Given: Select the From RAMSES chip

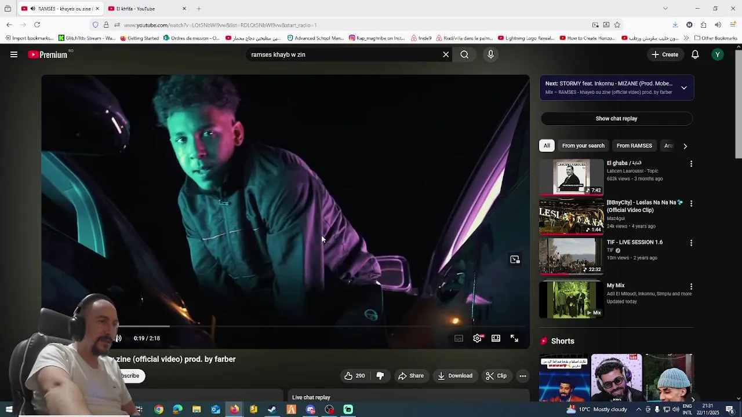Looking at the screenshot, I should click(x=634, y=146).
